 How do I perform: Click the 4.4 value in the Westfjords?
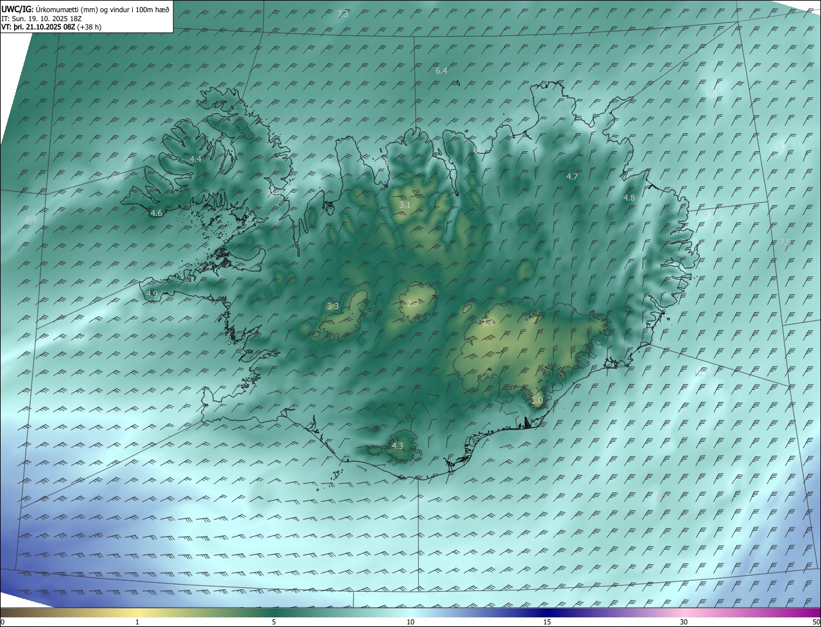[x=196, y=159]
